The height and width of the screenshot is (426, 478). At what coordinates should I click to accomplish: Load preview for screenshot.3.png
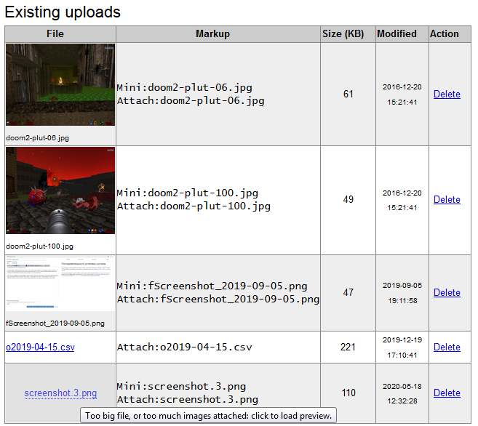(x=60, y=393)
